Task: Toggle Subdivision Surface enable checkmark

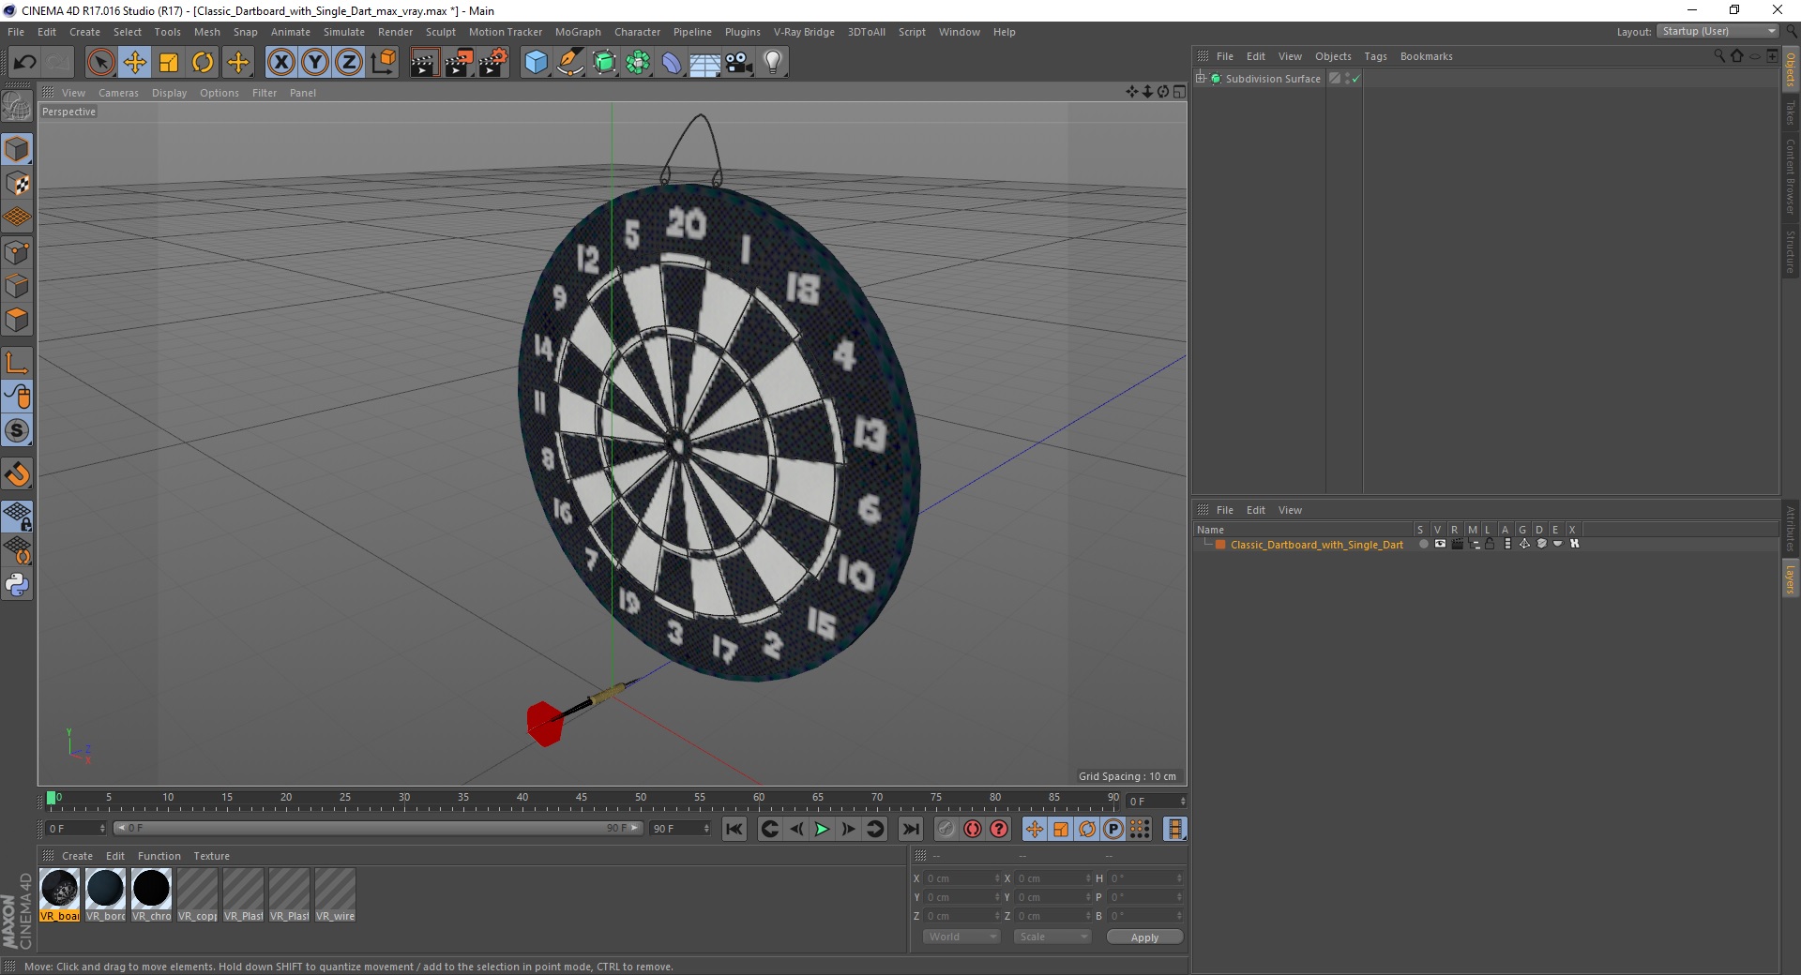Action: tap(1355, 79)
